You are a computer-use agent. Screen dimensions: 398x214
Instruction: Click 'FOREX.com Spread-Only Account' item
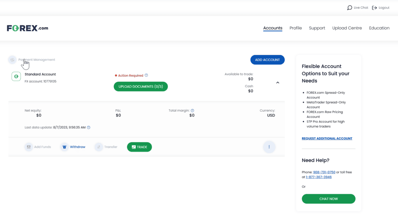pyautogui.click(x=326, y=95)
